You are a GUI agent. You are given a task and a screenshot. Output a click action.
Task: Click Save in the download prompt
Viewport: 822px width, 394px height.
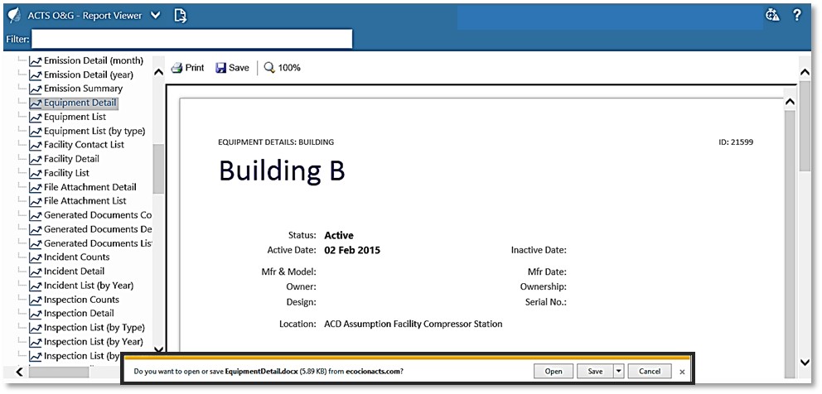tap(595, 371)
